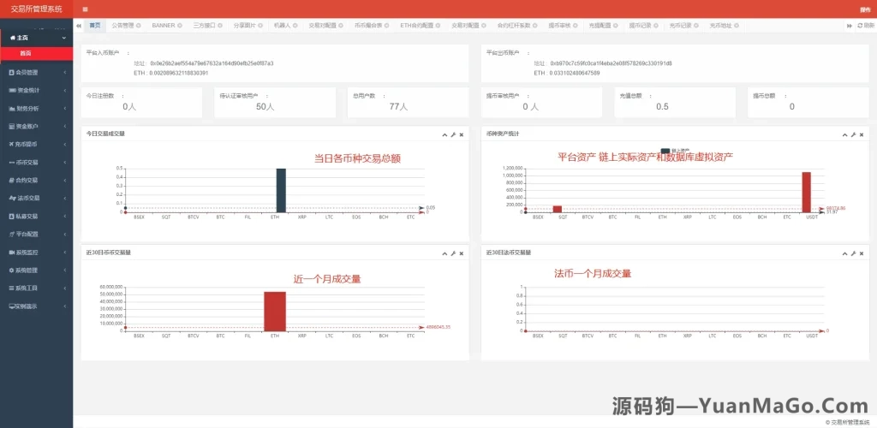
Task: Click the 系统管理 gear icon
Action: [12, 270]
